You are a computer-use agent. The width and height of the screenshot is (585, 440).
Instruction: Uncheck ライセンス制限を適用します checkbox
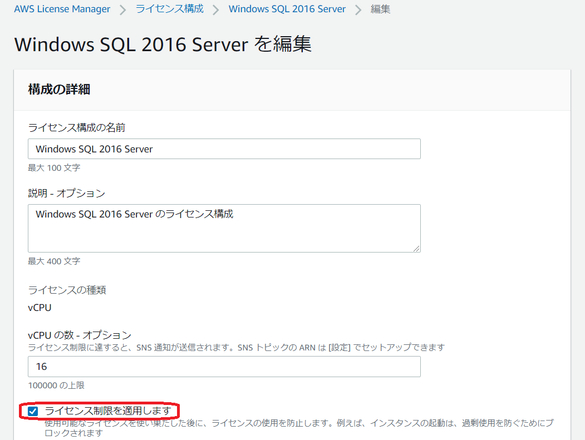pyautogui.click(x=33, y=411)
